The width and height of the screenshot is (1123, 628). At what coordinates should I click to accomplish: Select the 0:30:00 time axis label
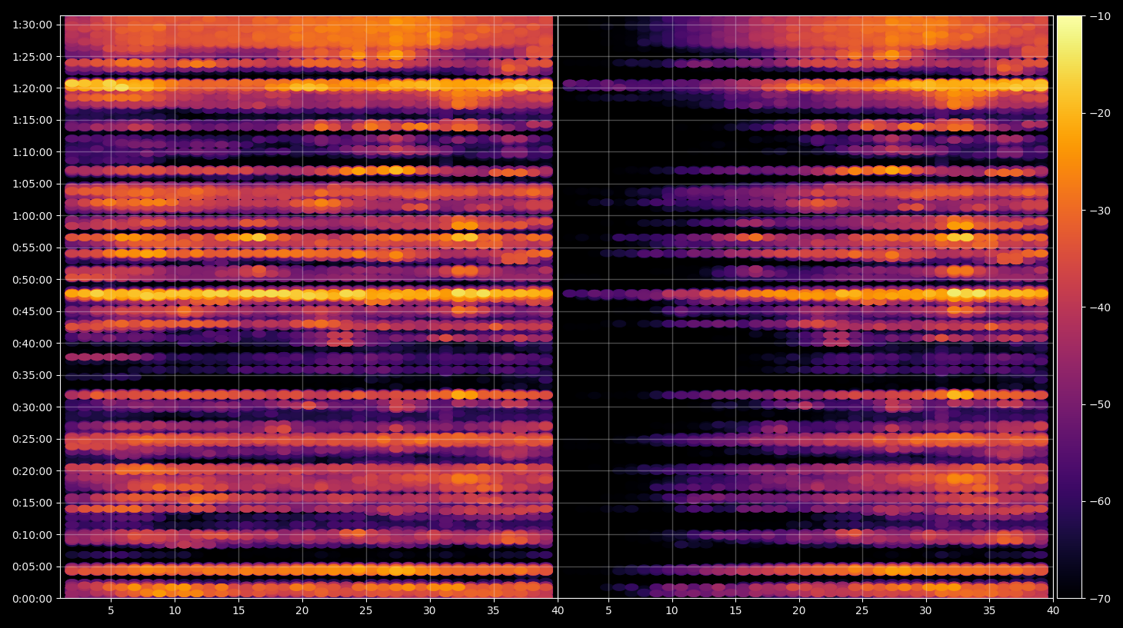32,407
